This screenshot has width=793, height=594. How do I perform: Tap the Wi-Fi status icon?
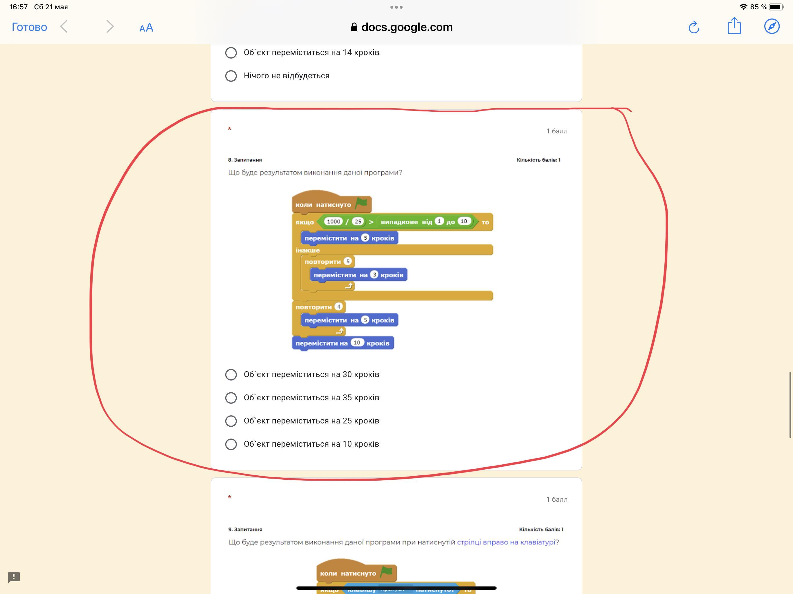[743, 7]
